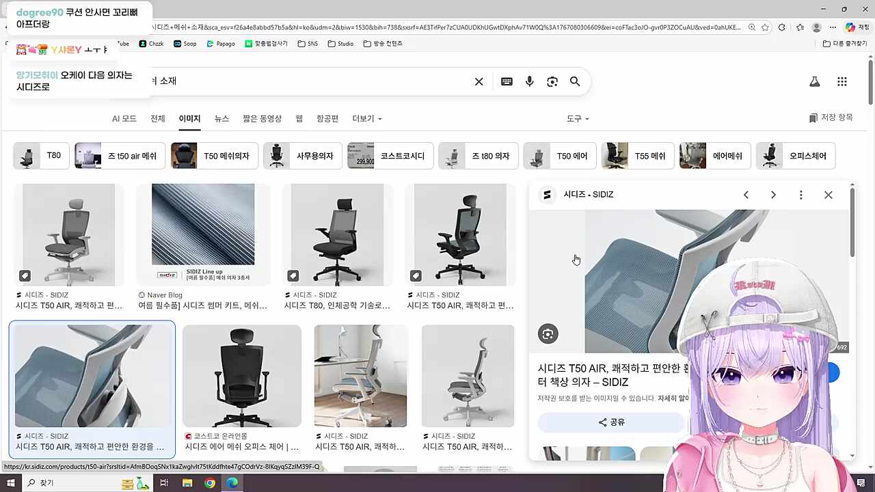Open Google Lens visual search in search bar
Screen dimensions: 875x492
pos(552,81)
